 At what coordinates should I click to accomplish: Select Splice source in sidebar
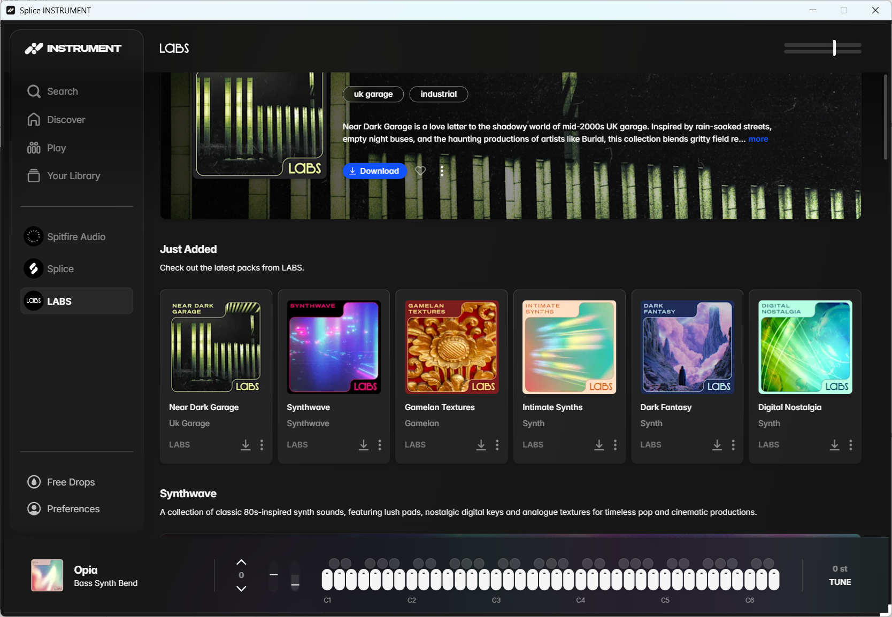click(76, 269)
